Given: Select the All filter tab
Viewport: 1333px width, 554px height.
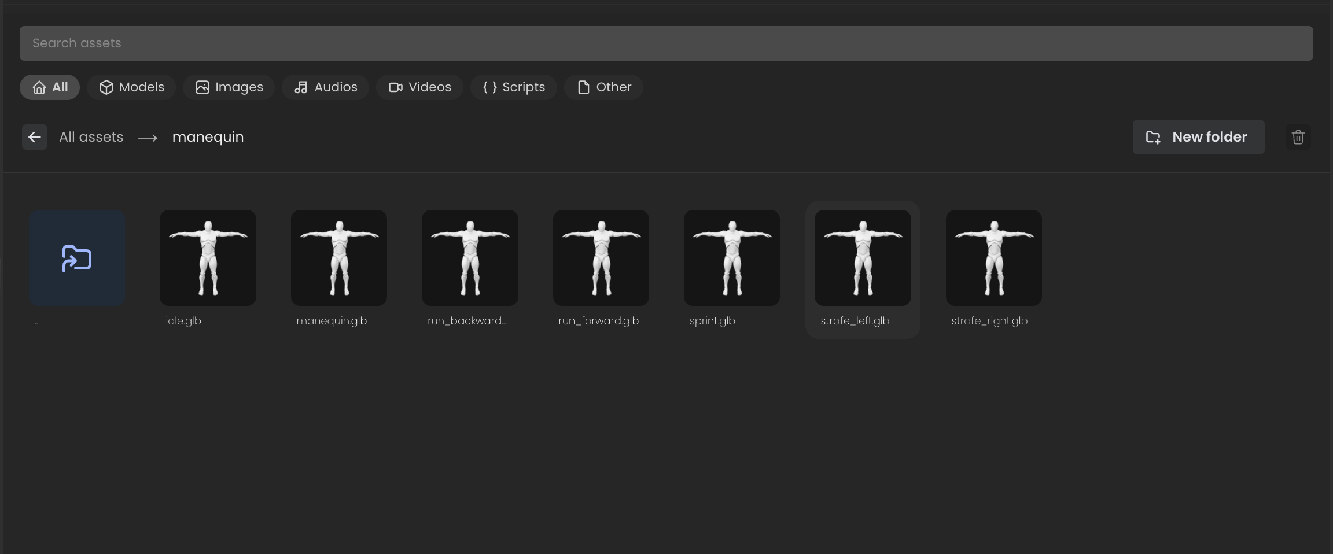Looking at the screenshot, I should coord(50,87).
